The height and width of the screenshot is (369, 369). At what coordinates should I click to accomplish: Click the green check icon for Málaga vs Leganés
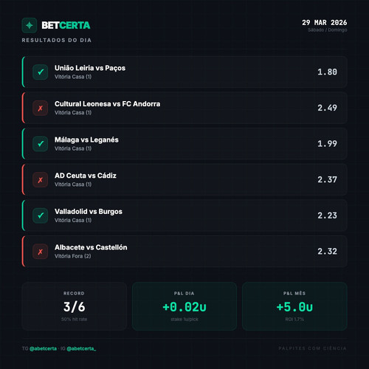(x=41, y=144)
